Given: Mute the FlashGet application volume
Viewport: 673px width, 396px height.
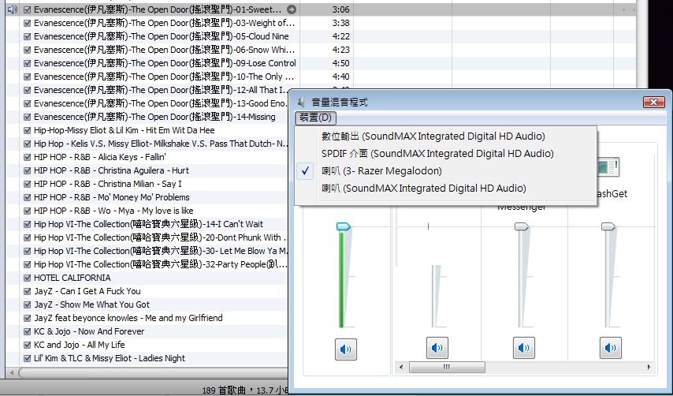Looking at the screenshot, I should 610,347.
